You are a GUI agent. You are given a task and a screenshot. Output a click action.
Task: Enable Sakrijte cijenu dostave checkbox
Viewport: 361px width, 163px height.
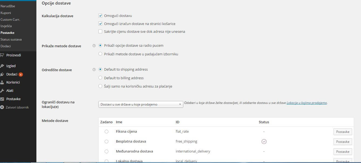pos(100,32)
